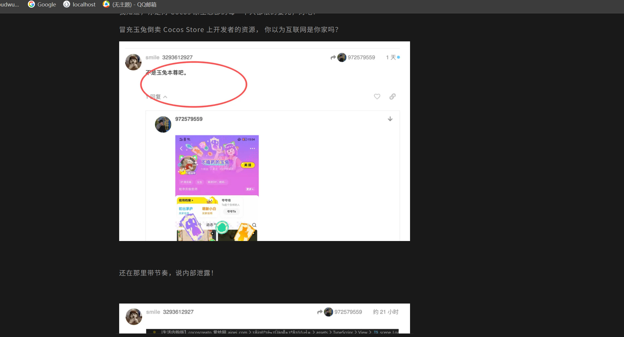The height and width of the screenshot is (337, 624).
Task: Click smile's avatar in the bottom post
Action: pos(134,316)
